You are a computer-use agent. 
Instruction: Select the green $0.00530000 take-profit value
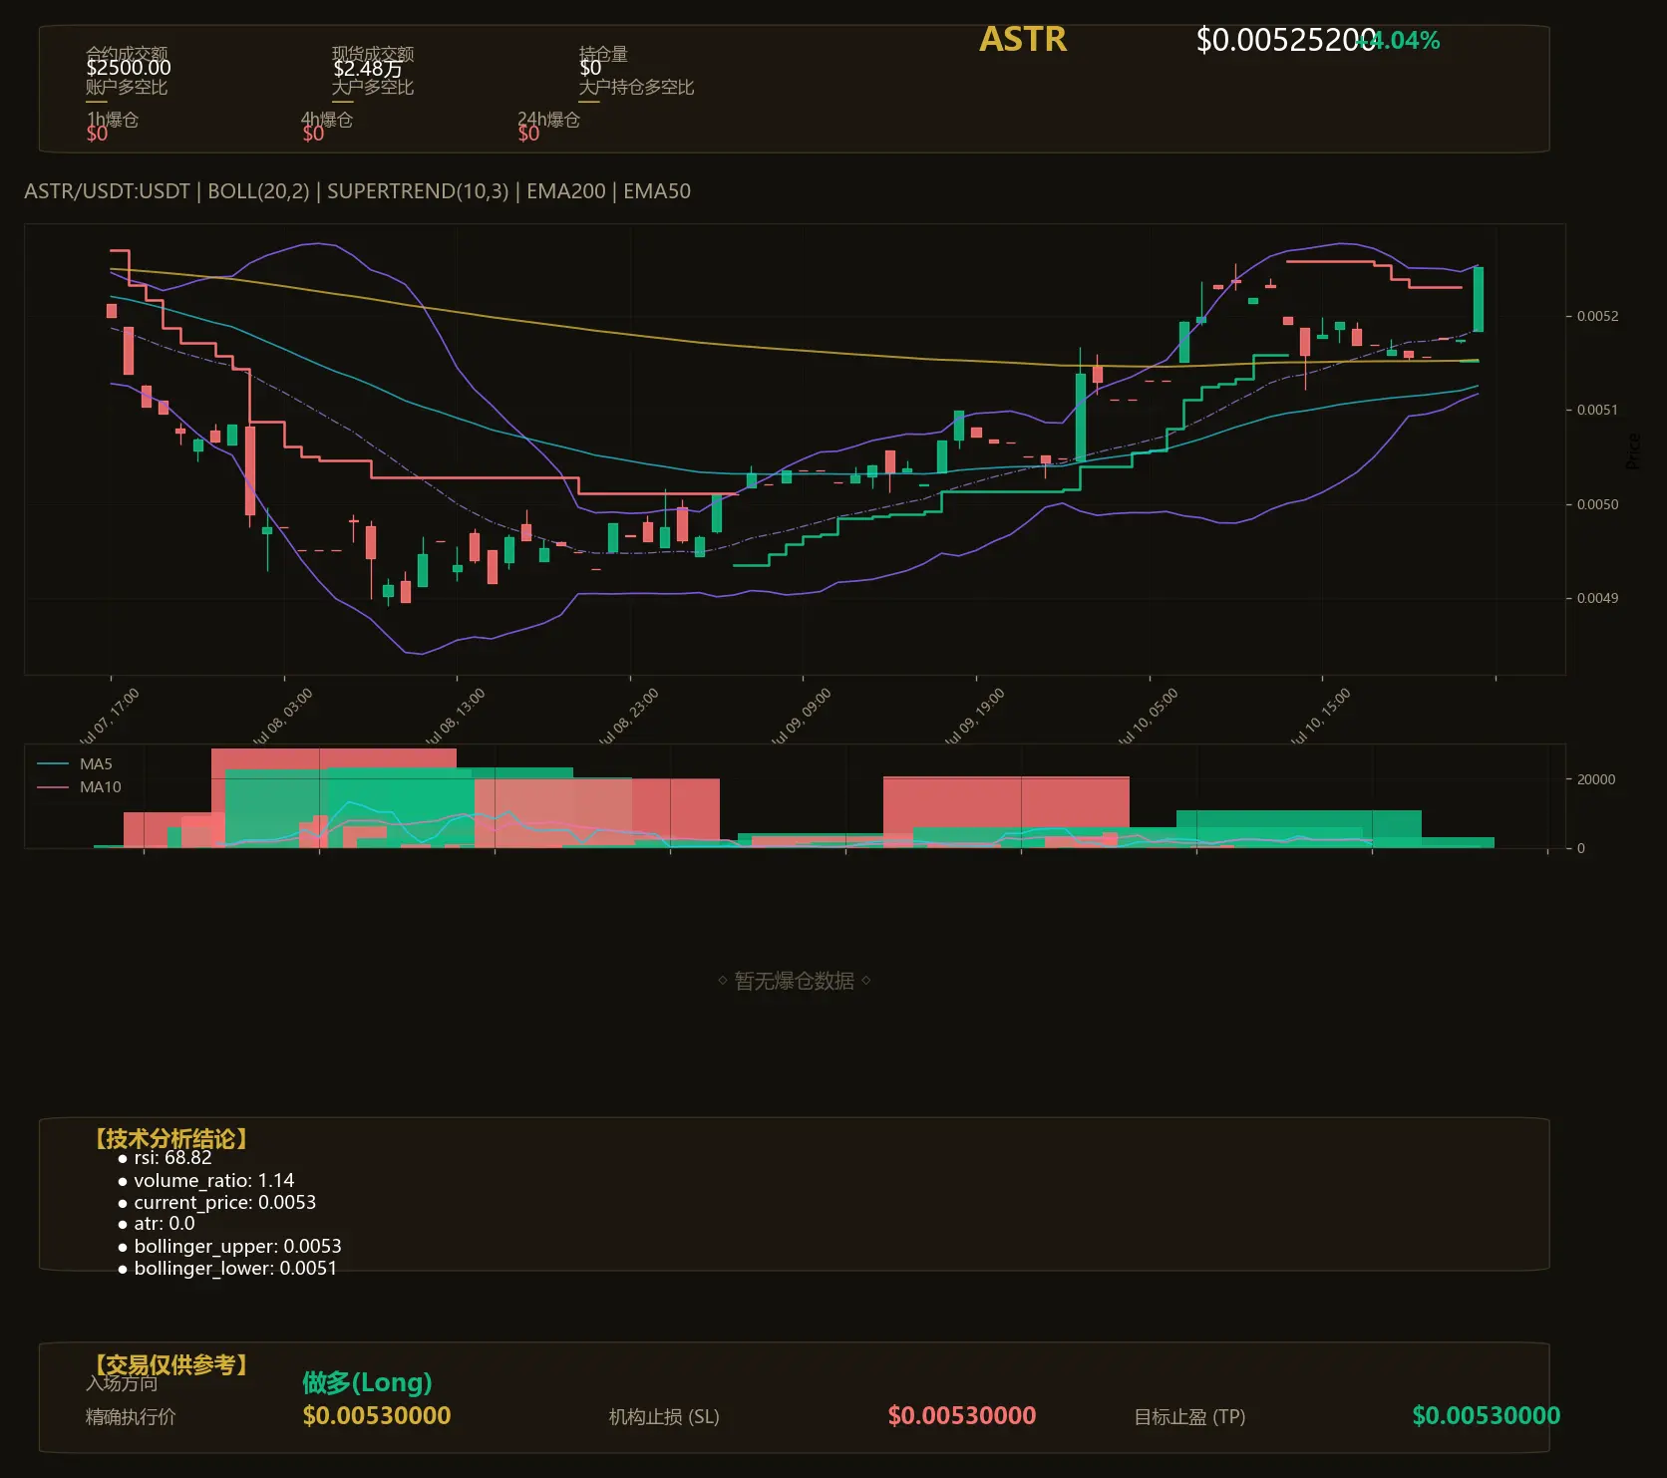pyautogui.click(x=1487, y=1415)
